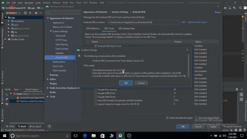Check the Google Play services checkbox
This screenshot has width=247, height=139.
(96, 90)
